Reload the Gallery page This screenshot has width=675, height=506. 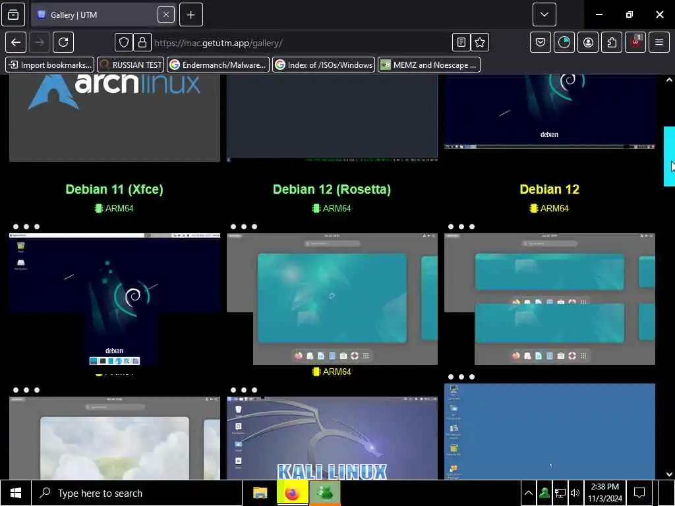63,42
